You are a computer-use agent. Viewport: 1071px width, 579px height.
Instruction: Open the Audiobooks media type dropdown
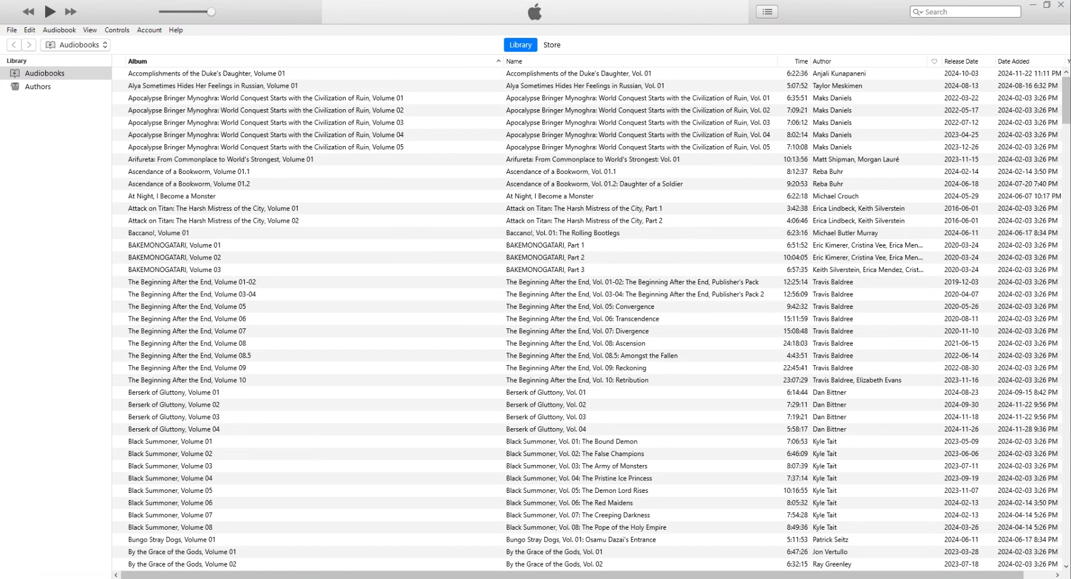75,45
